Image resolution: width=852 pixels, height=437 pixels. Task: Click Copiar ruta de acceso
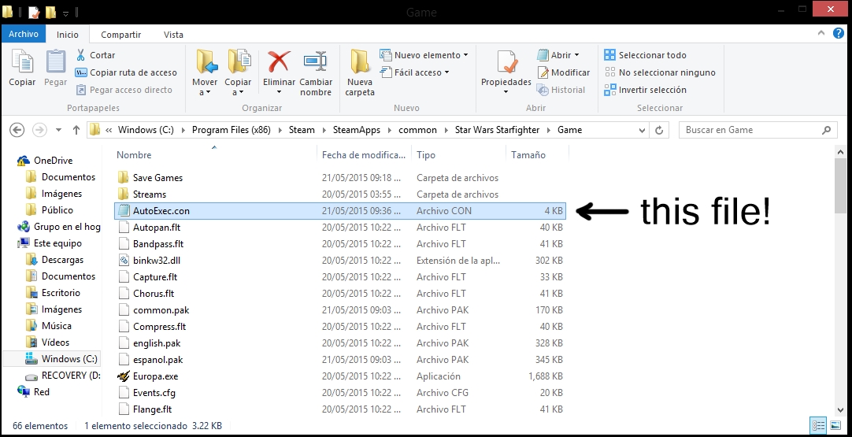(126, 72)
